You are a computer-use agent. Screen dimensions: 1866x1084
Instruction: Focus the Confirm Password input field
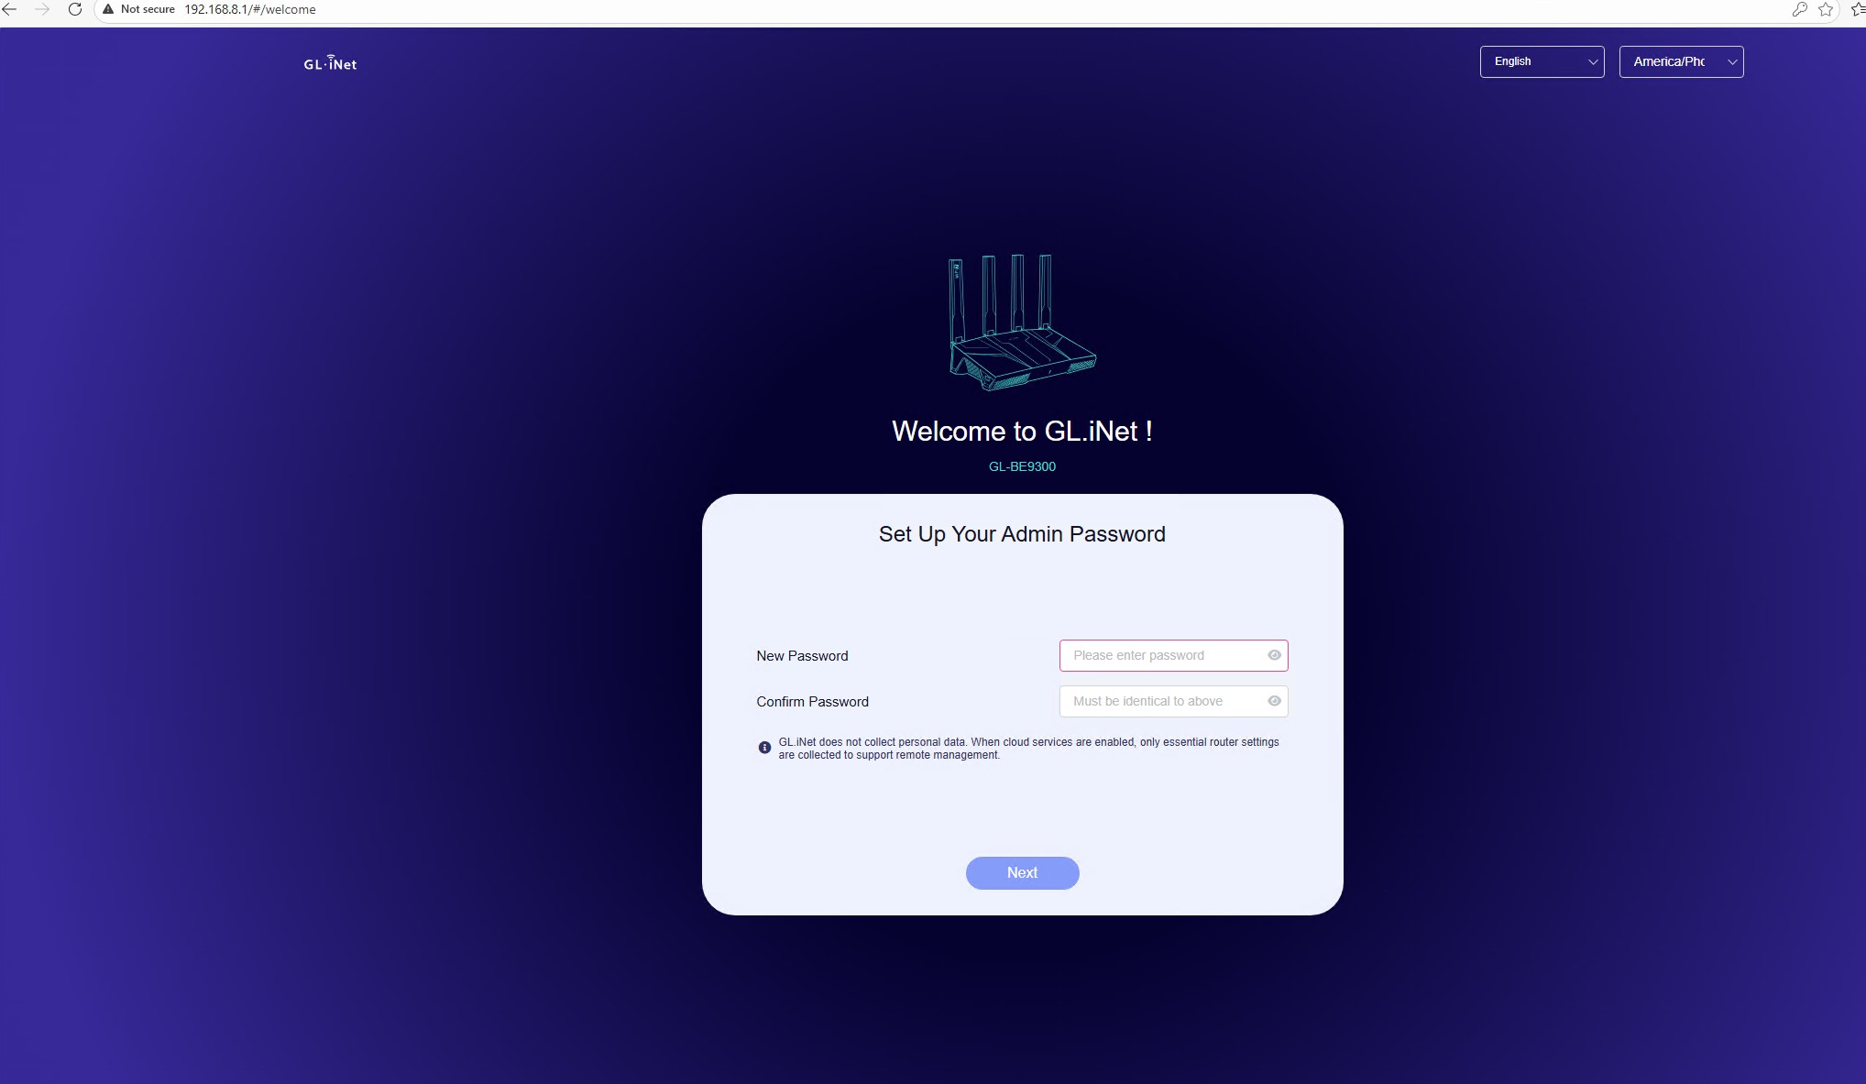click(1173, 701)
